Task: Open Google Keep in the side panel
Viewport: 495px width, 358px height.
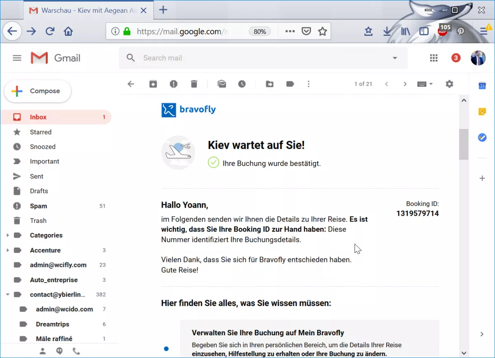Action: coord(482,112)
